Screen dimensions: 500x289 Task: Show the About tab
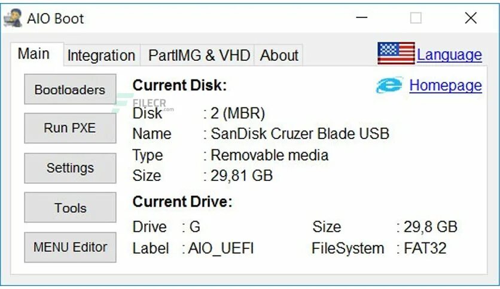click(279, 56)
